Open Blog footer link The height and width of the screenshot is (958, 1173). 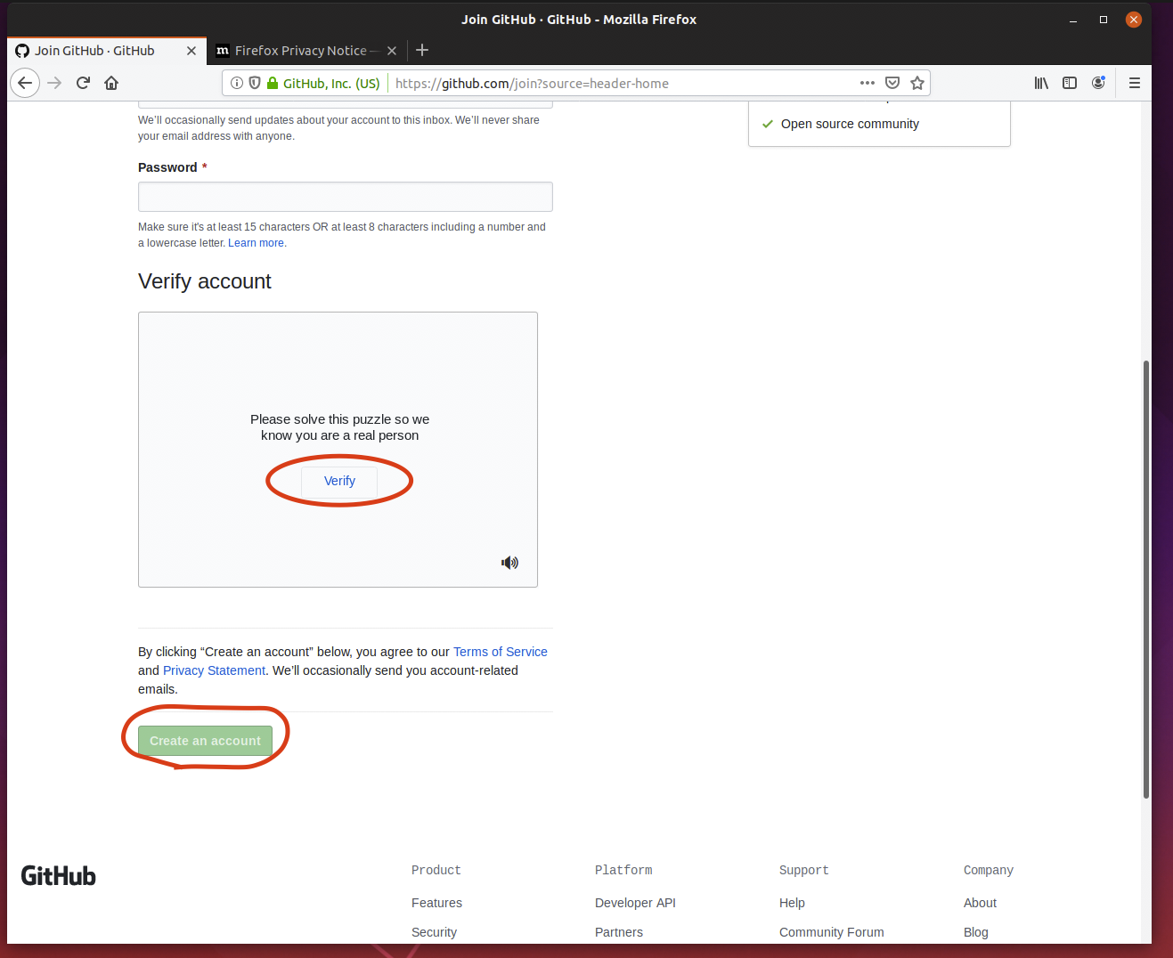pos(976,932)
